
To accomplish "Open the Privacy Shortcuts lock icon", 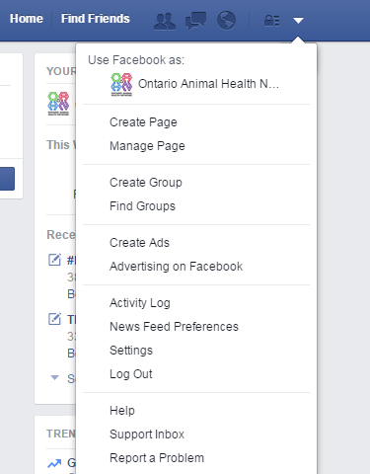I will [272, 21].
